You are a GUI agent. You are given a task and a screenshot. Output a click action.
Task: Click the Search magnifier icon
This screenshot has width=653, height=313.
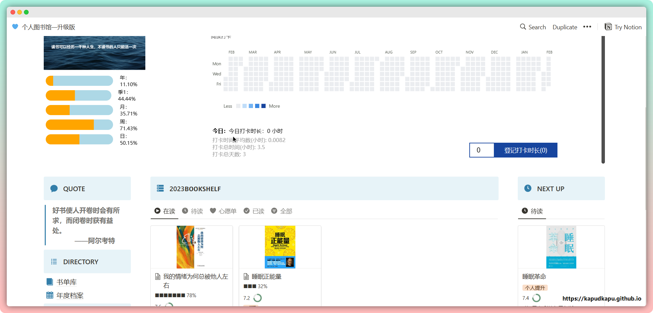click(523, 27)
